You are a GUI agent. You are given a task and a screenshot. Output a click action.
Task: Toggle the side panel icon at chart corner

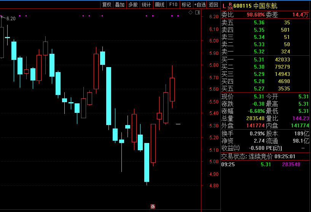(x=197, y=13)
